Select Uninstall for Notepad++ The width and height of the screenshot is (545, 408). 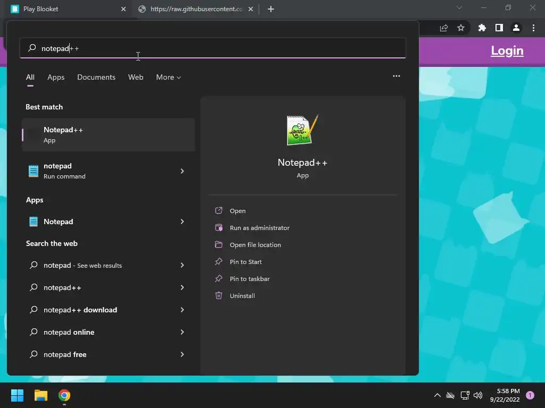click(x=242, y=296)
